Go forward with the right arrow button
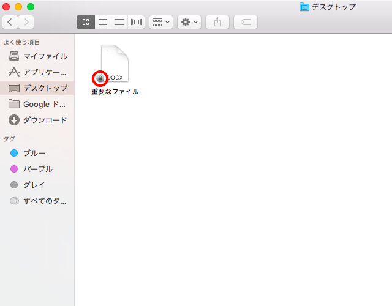 click(x=26, y=22)
